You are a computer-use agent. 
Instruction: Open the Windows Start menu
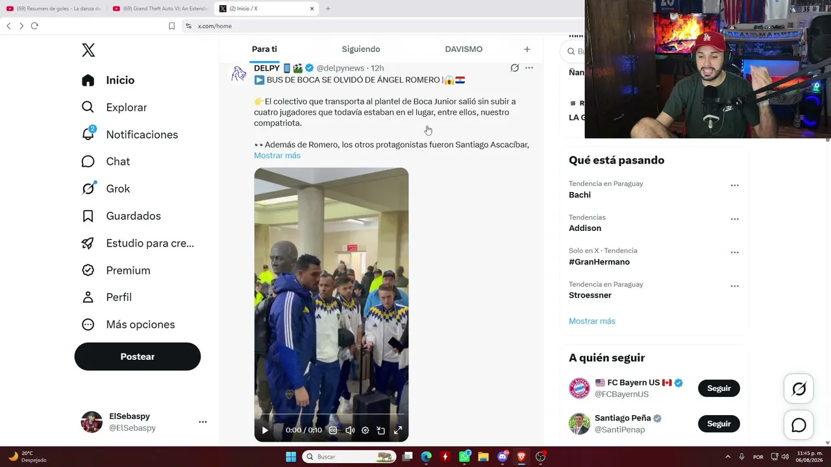coord(291,457)
